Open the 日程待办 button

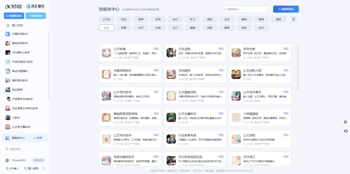pos(39,160)
